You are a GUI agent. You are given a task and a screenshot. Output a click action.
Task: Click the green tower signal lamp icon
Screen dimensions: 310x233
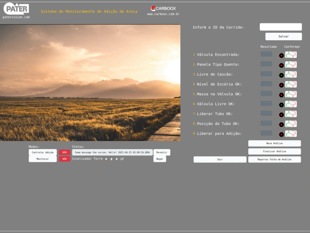pyautogui.click(x=117, y=159)
